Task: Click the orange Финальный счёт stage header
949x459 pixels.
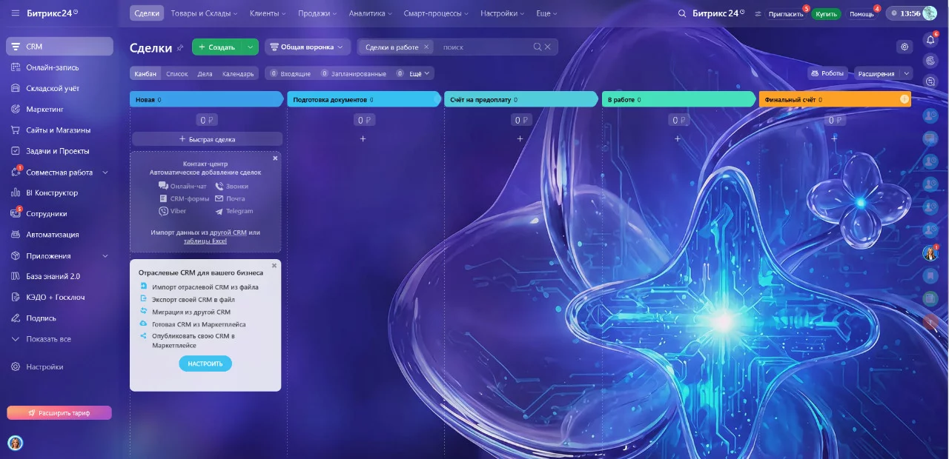Action: click(x=834, y=99)
